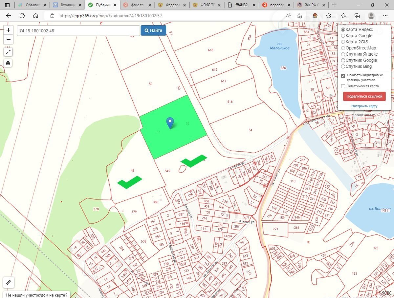Zoom in the map with plus button
The height and width of the screenshot is (298, 394).
pos(9,30)
